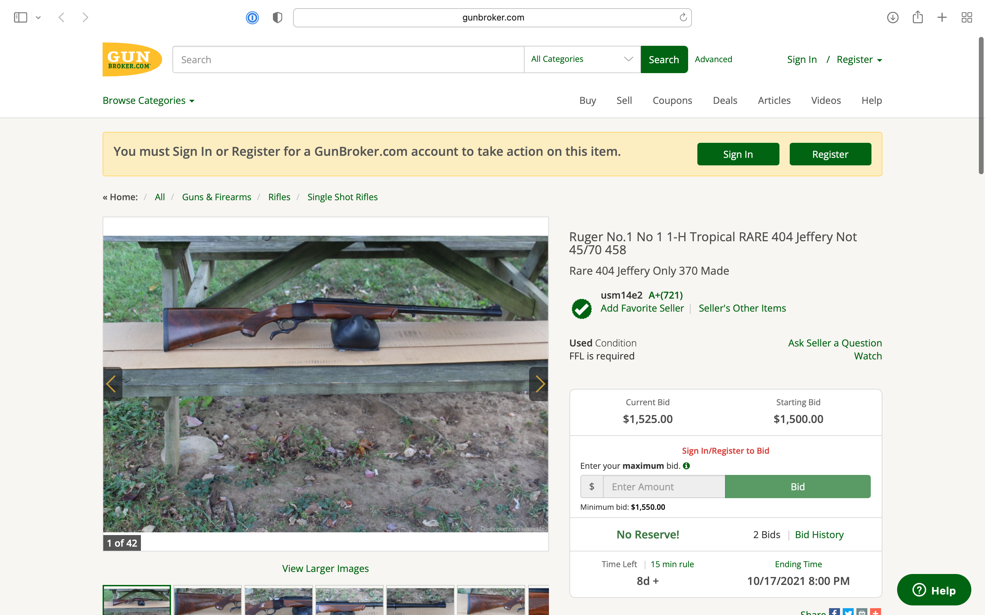Image resolution: width=985 pixels, height=615 pixels.
Task: Select the third gallery thumbnail
Action: coord(278,600)
